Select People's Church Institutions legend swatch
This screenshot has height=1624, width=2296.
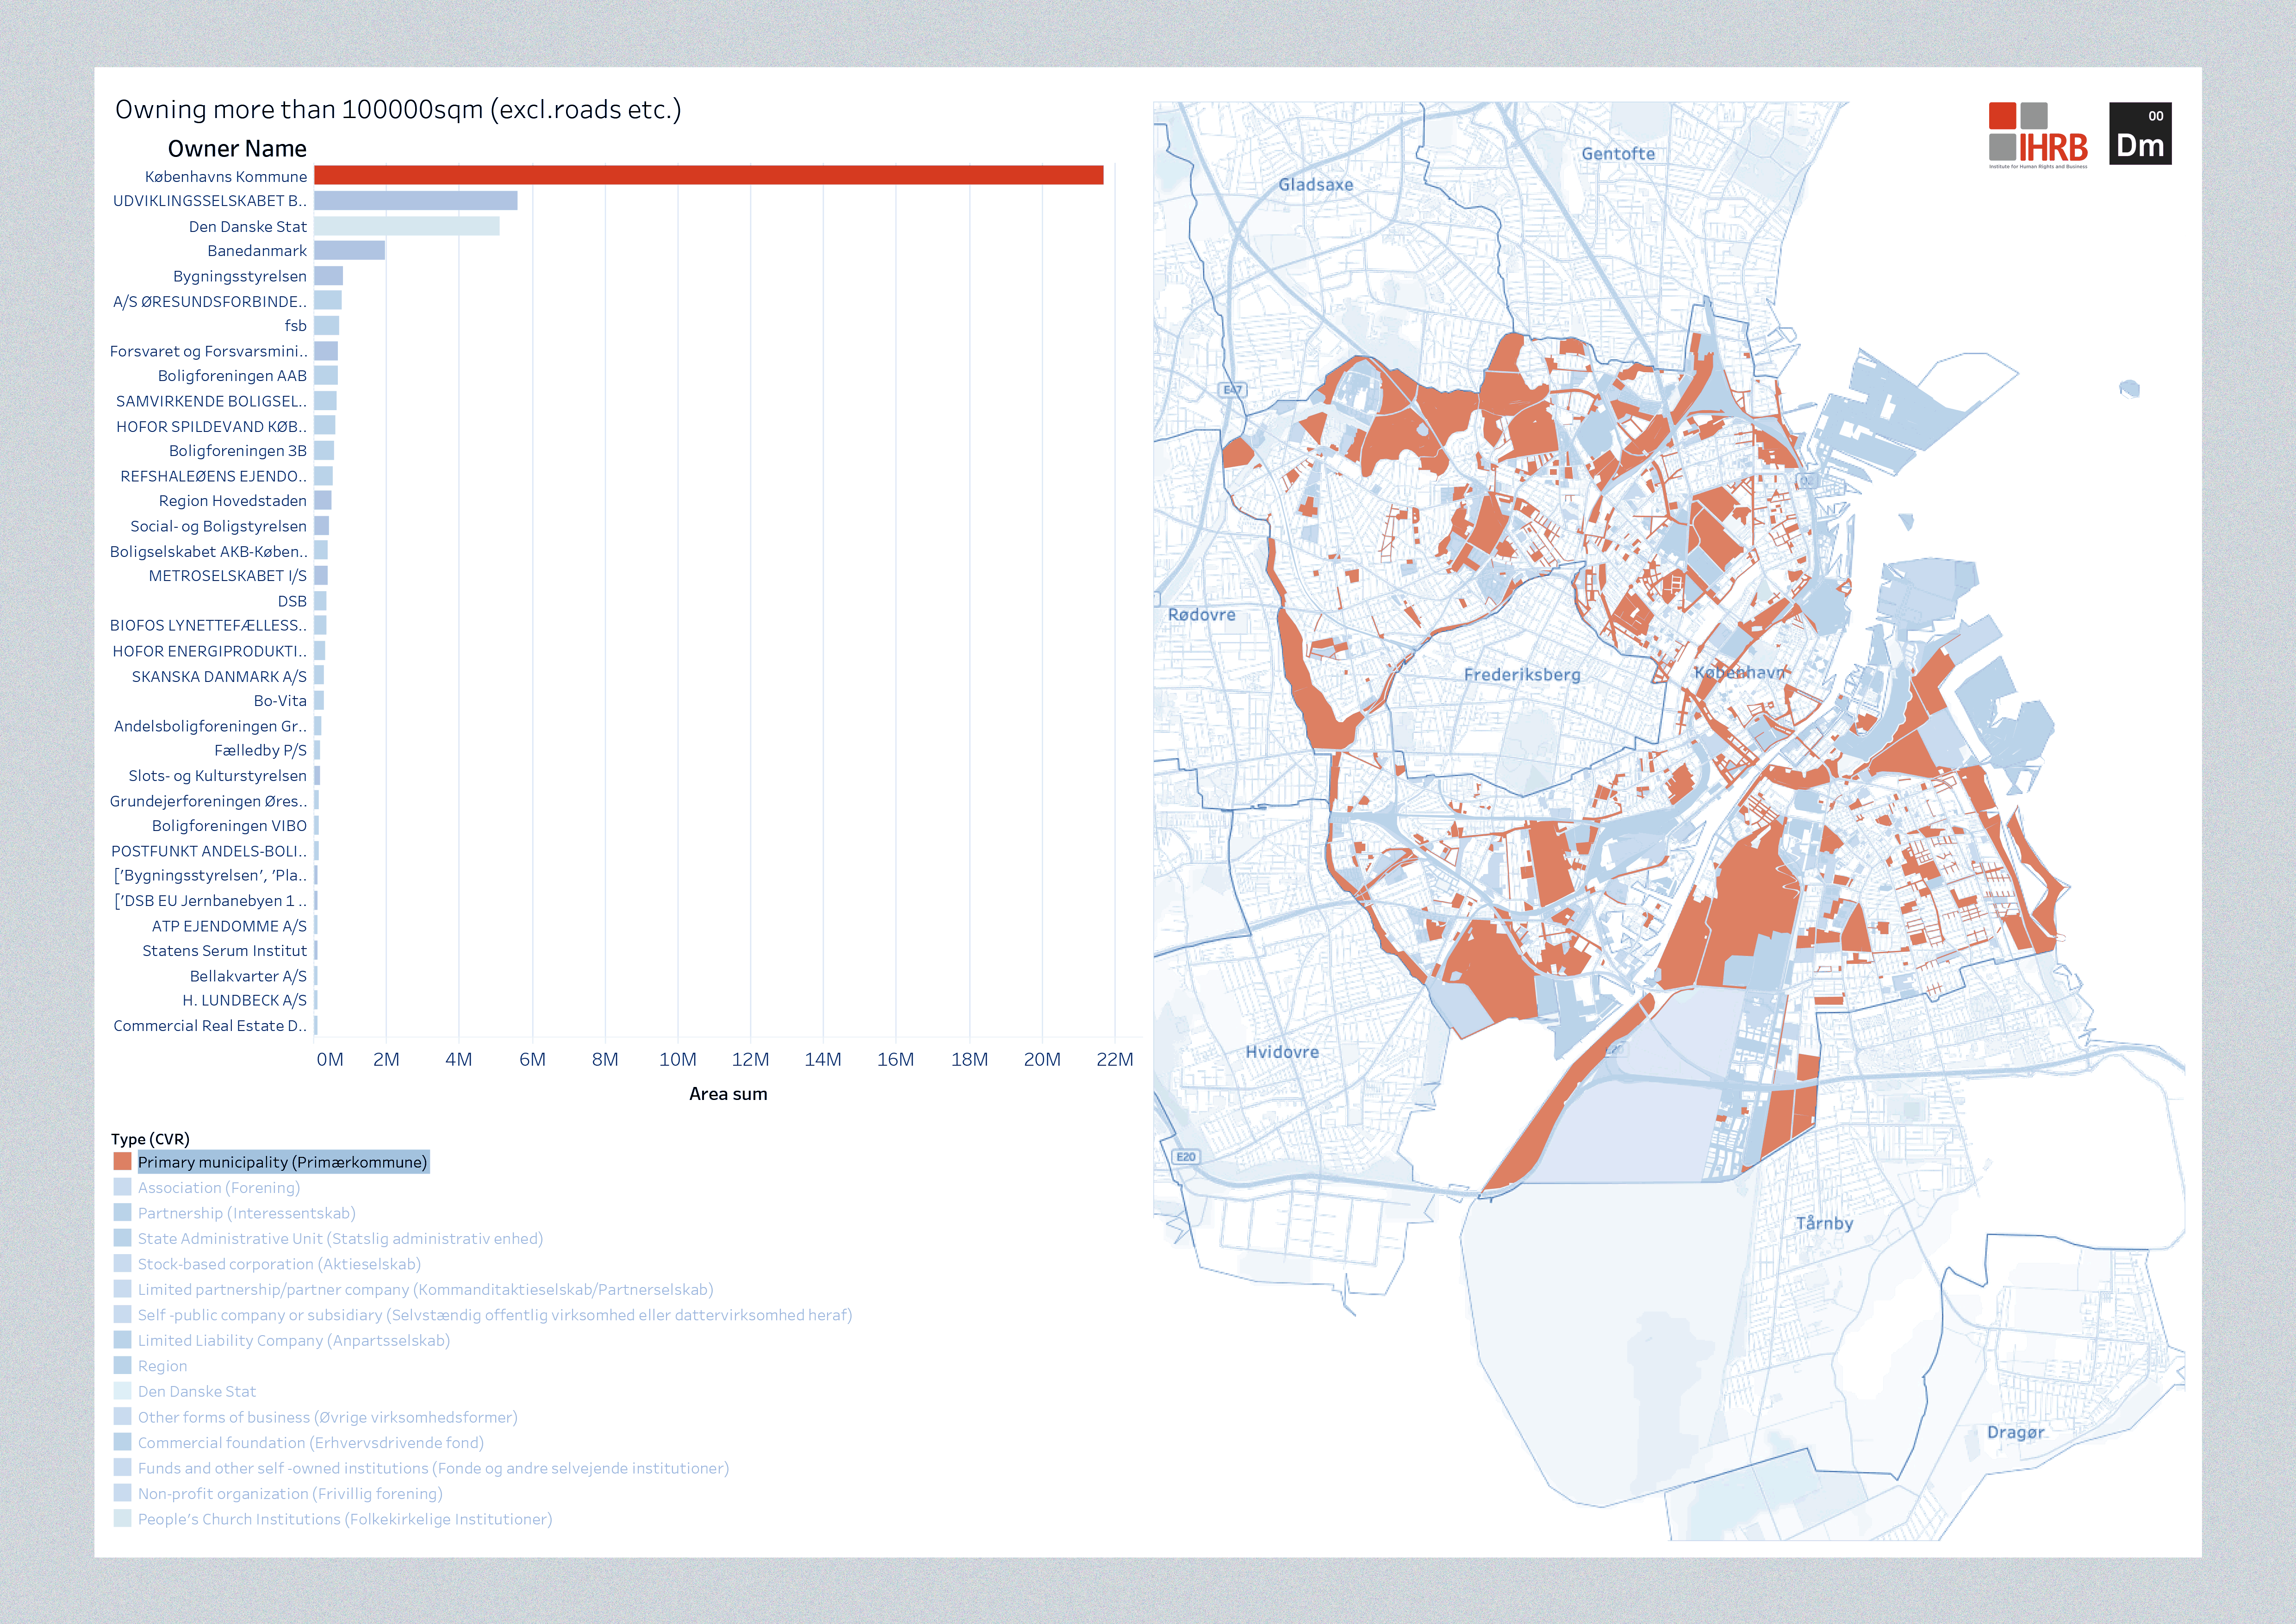coord(123,1518)
